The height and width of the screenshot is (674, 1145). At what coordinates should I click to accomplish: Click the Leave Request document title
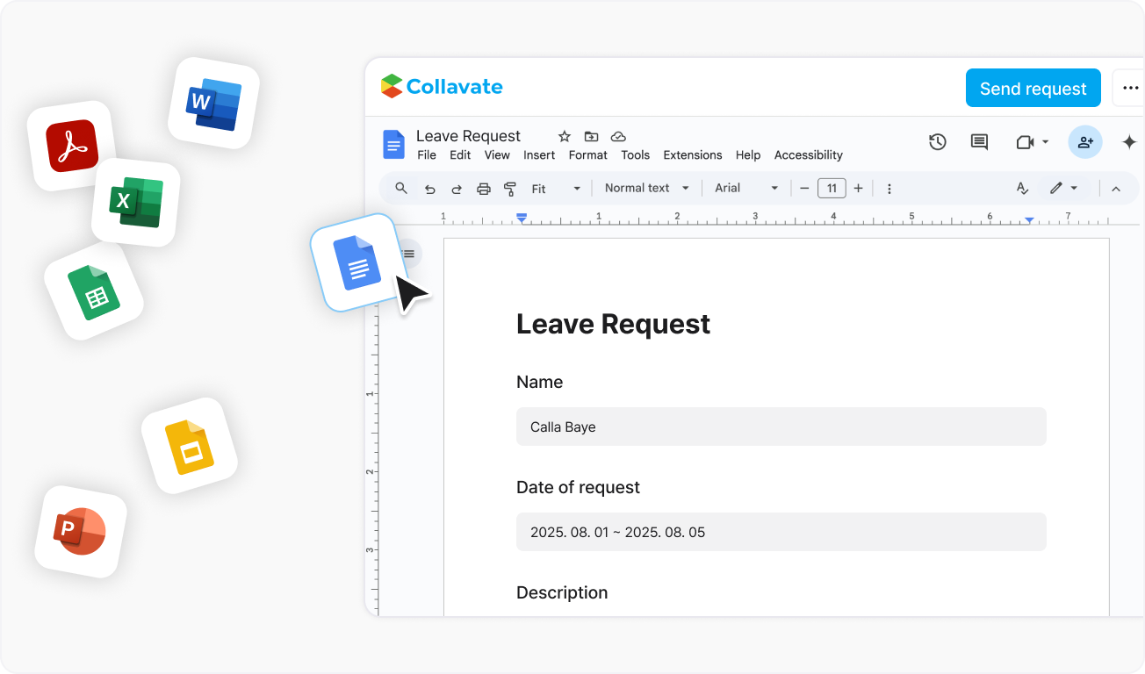(x=468, y=136)
